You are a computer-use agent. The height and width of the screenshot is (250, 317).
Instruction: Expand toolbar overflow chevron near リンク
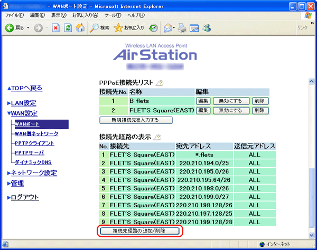(x=312, y=23)
